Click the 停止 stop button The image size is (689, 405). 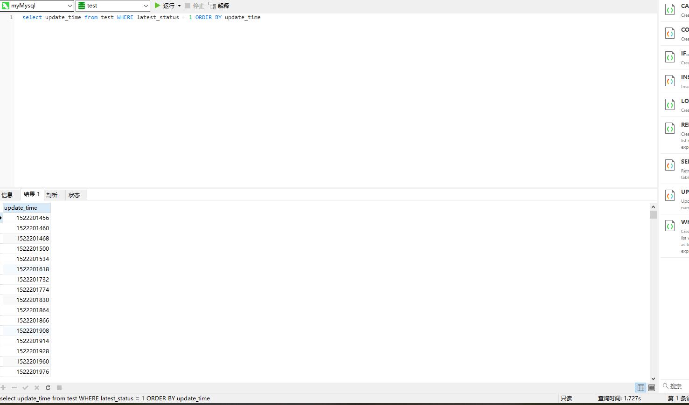click(x=194, y=6)
